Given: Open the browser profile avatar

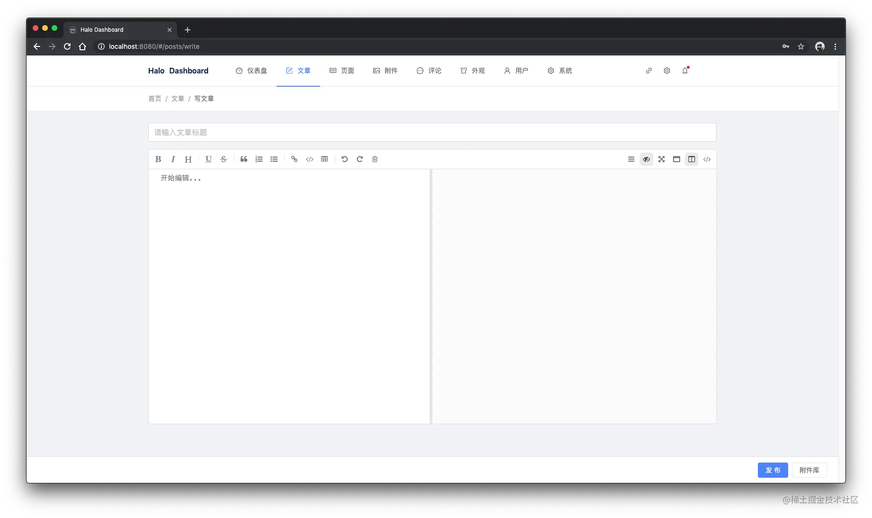Looking at the screenshot, I should click(x=820, y=46).
